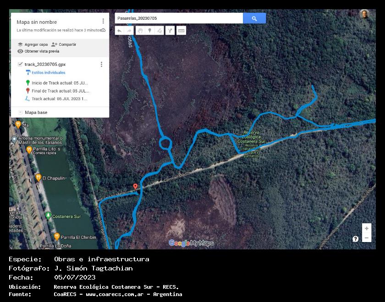Zoom in with the plus button
The width and height of the screenshot is (385, 302).
pyautogui.click(x=366, y=229)
